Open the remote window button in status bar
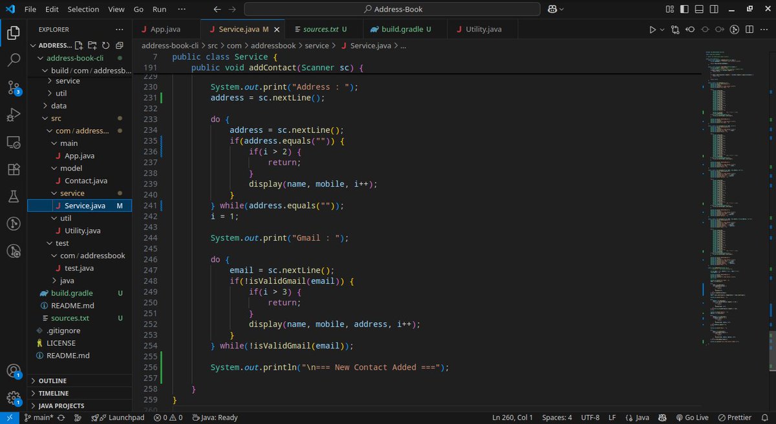Image resolution: width=776 pixels, height=424 pixels. coord(9,418)
